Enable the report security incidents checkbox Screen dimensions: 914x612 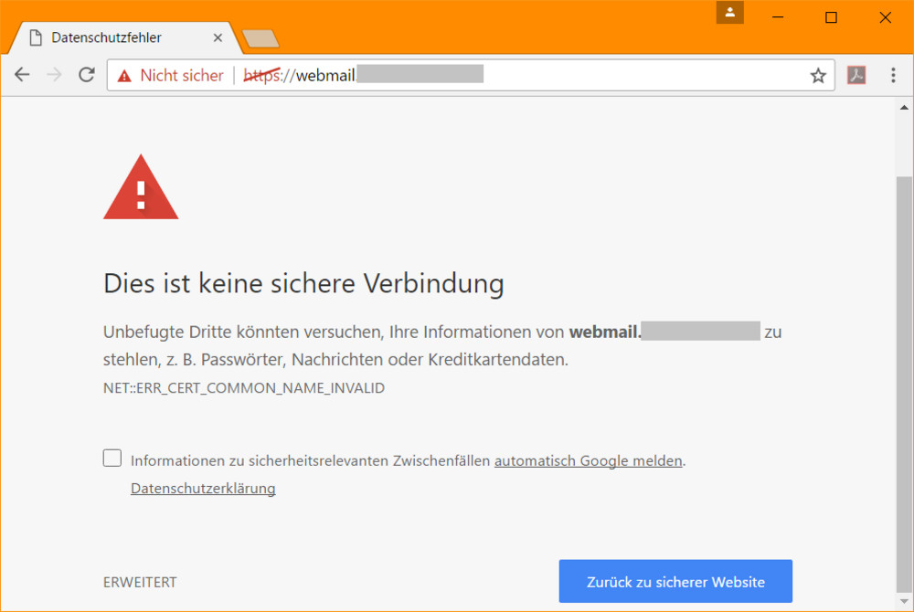[x=112, y=459]
